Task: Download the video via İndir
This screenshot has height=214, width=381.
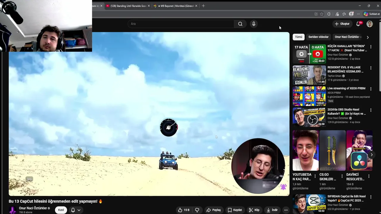Action: pos(272,210)
